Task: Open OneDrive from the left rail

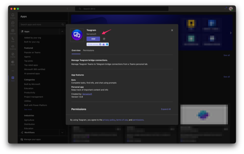Action: pyautogui.click(x=13, y=47)
